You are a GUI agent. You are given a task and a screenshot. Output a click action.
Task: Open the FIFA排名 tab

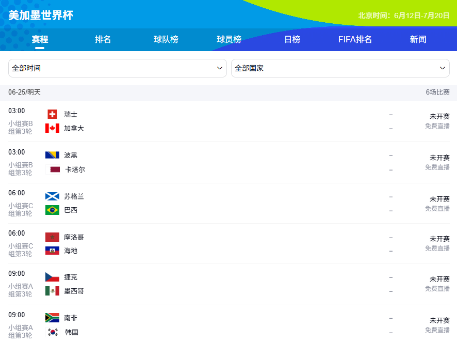pos(355,39)
